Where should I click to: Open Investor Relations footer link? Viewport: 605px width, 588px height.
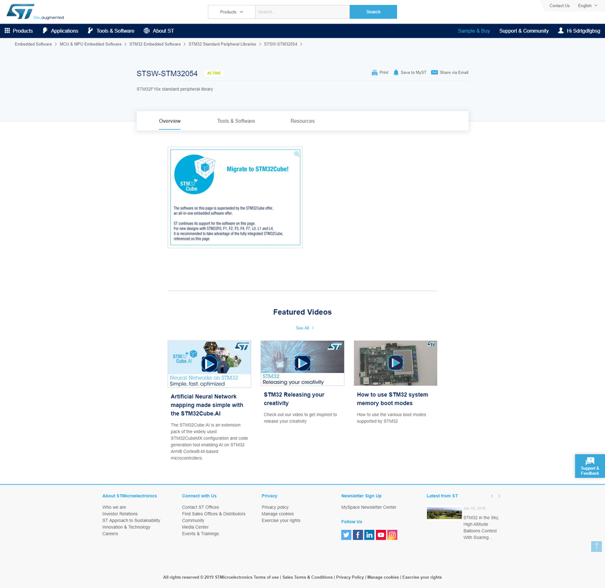(x=120, y=514)
